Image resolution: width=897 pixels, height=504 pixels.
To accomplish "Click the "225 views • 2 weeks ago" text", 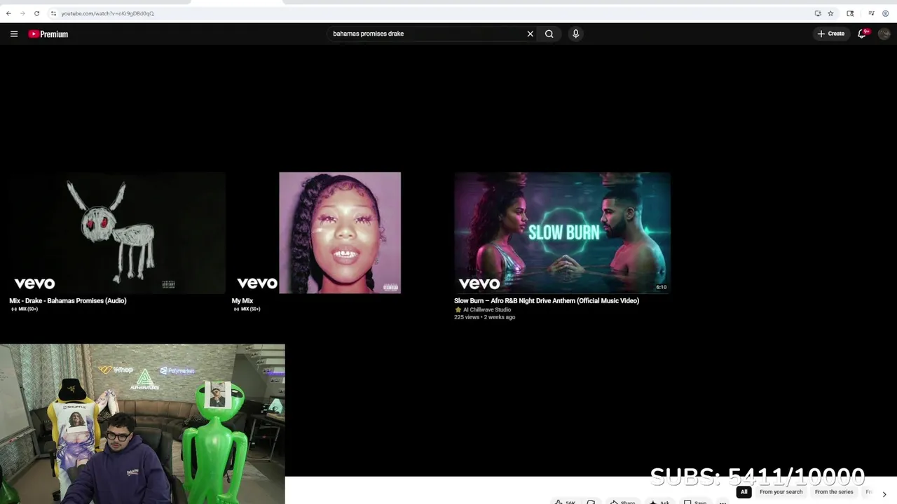I will tap(484, 317).
